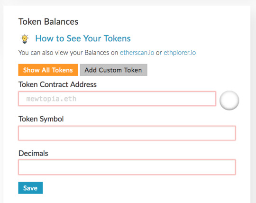The image size is (256, 203).
Task: Click the mewtopia.eth placeholder text
Action: pyautogui.click(x=51, y=99)
